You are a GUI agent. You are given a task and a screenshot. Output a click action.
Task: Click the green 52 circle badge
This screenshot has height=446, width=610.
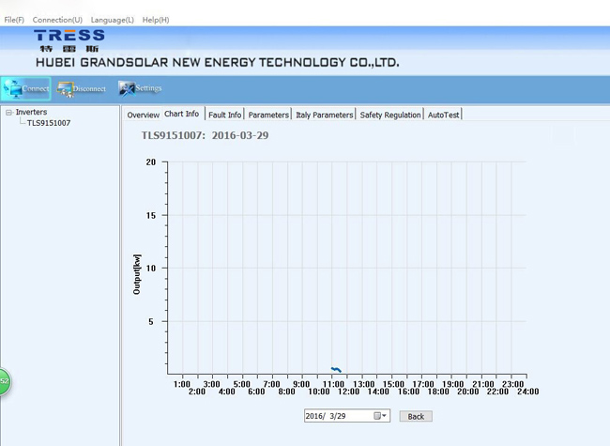point(5,381)
